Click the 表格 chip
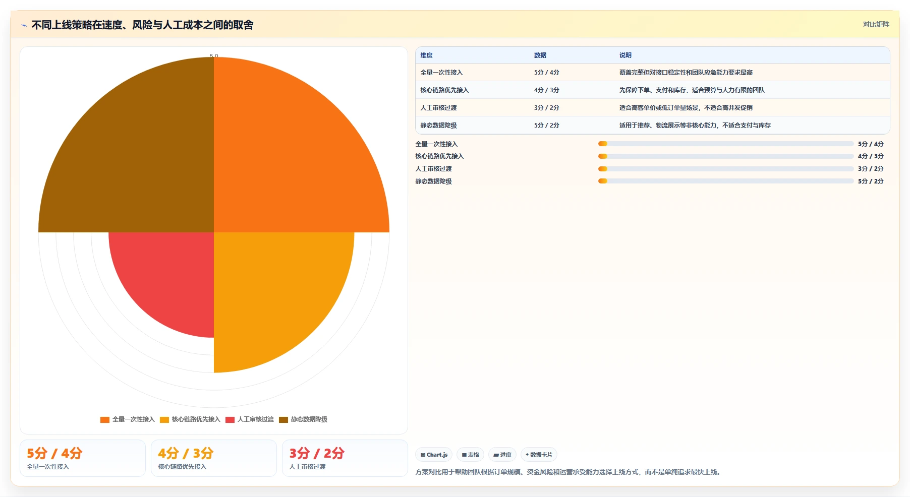The width and height of the screenshot is (910, 497). coord(470,455)
